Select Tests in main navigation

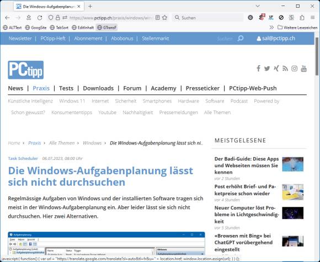point(66,88)
